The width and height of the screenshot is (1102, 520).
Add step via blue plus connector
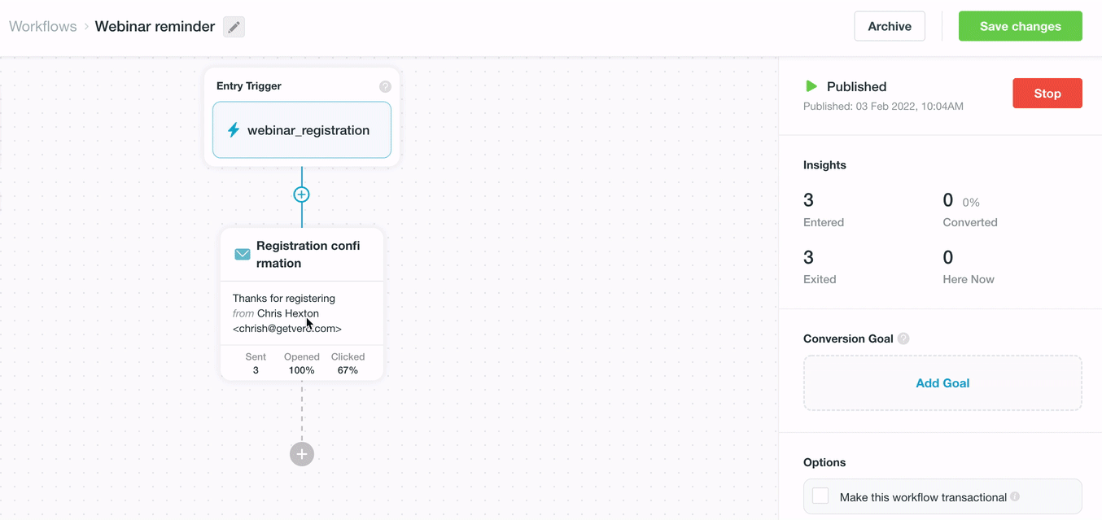coord(301,194)
